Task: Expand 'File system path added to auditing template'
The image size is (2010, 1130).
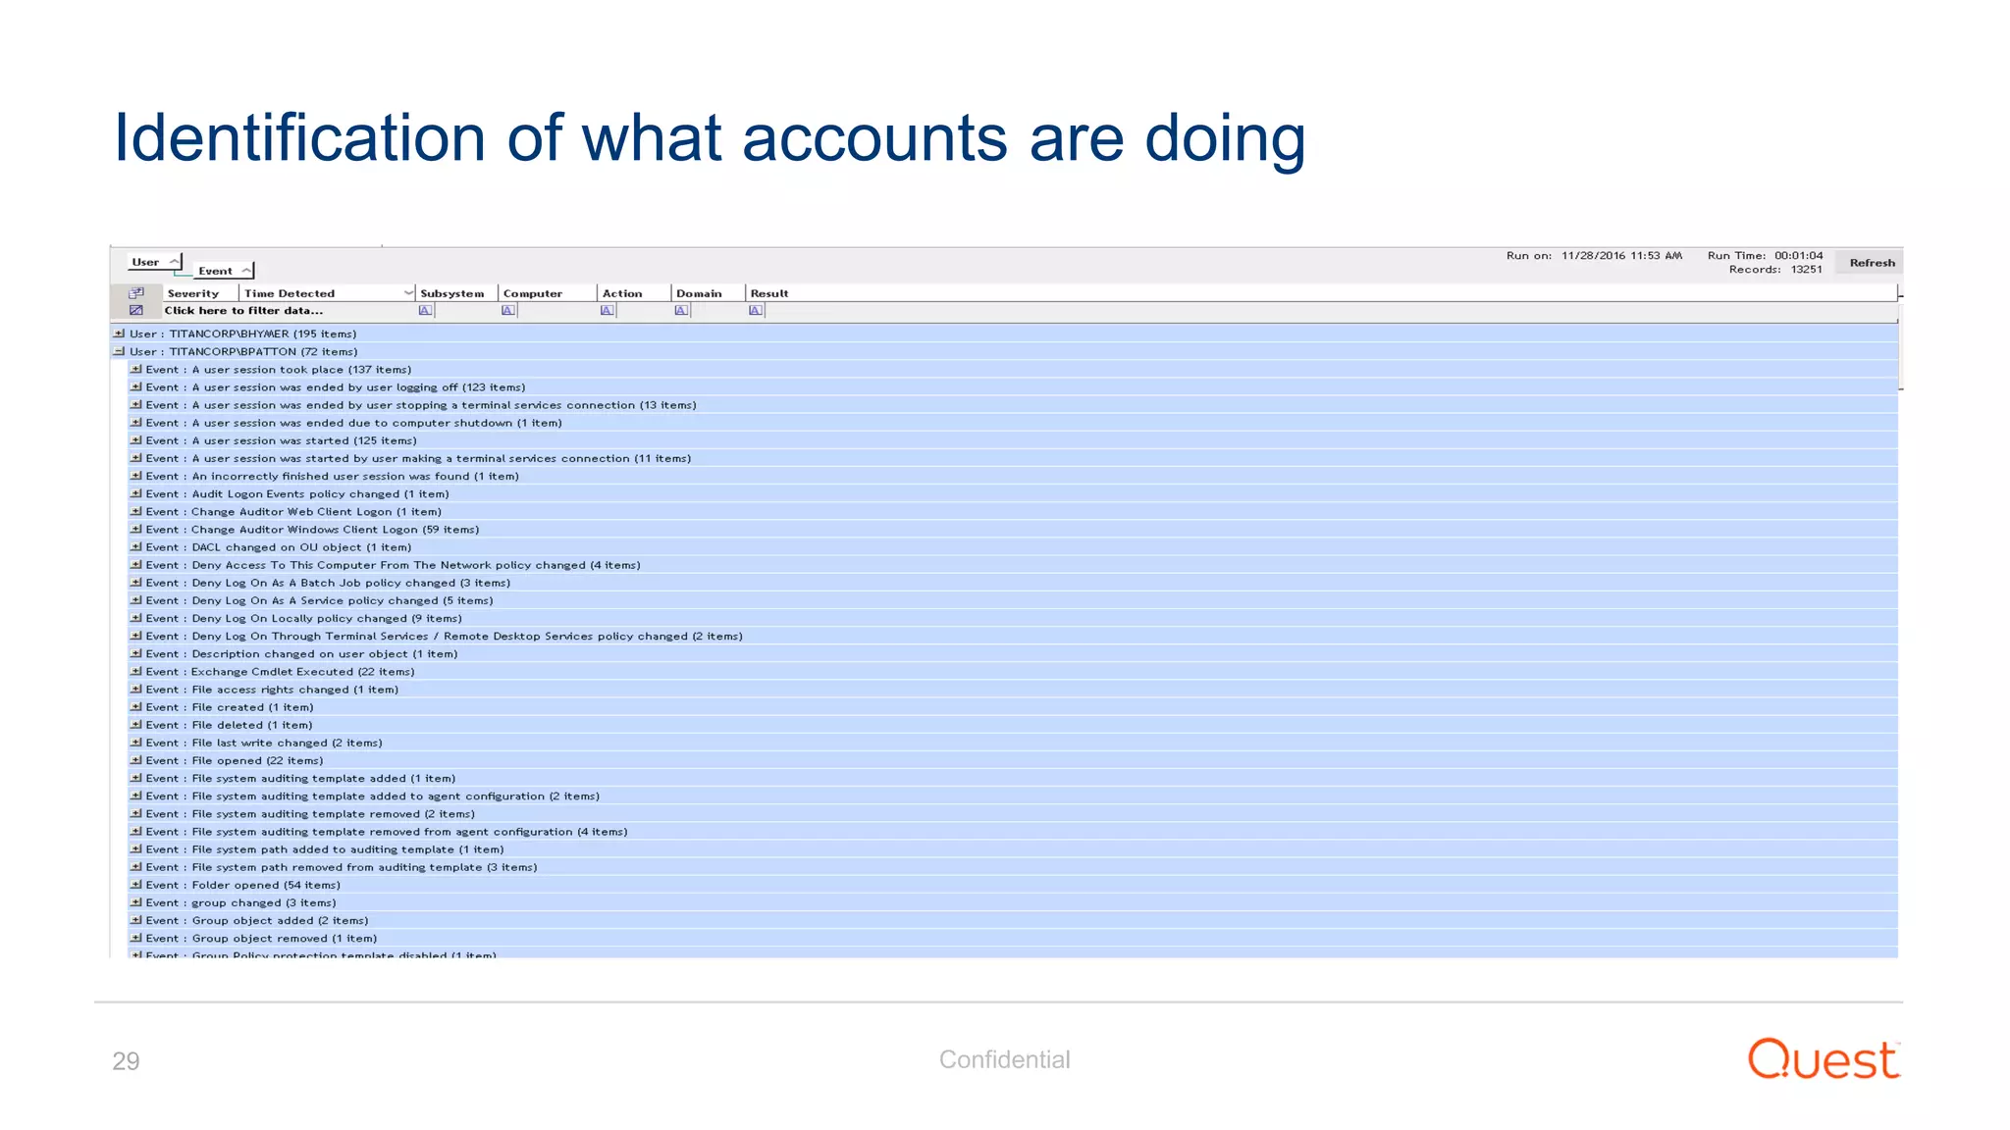Action: 136,849
